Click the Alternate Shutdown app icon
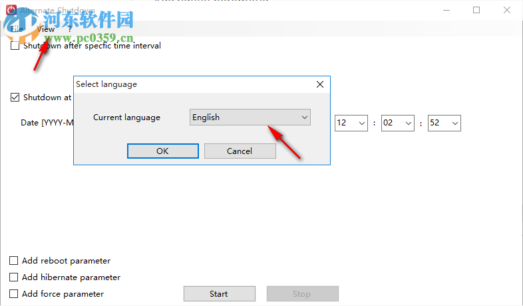 point(11,10)
